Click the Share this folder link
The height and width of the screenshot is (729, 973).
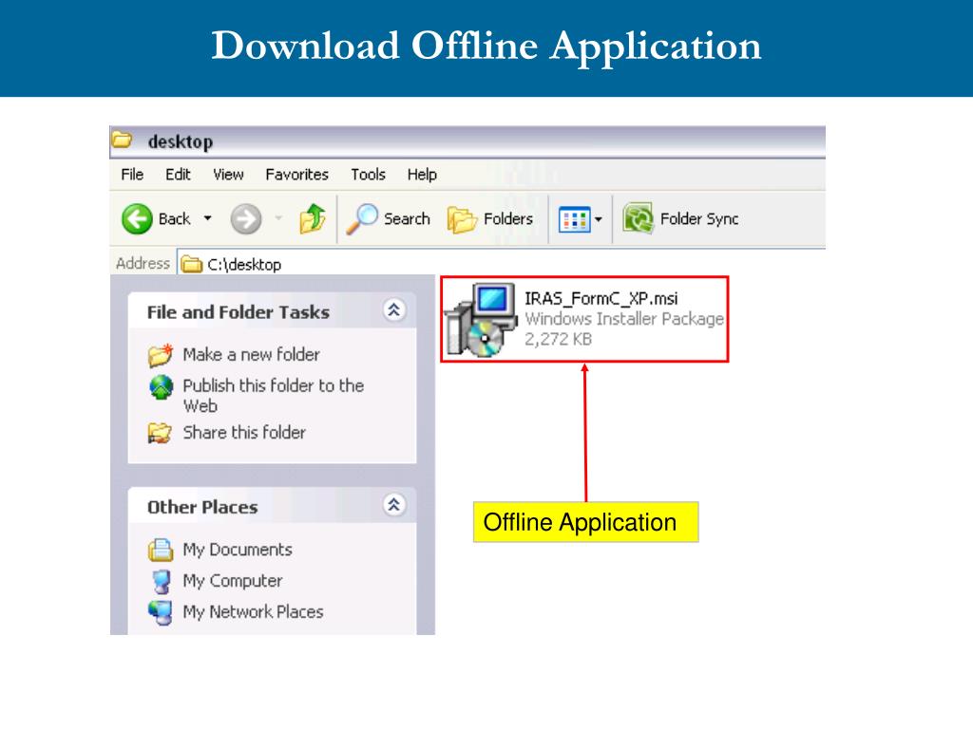click(x=244, y=433)
